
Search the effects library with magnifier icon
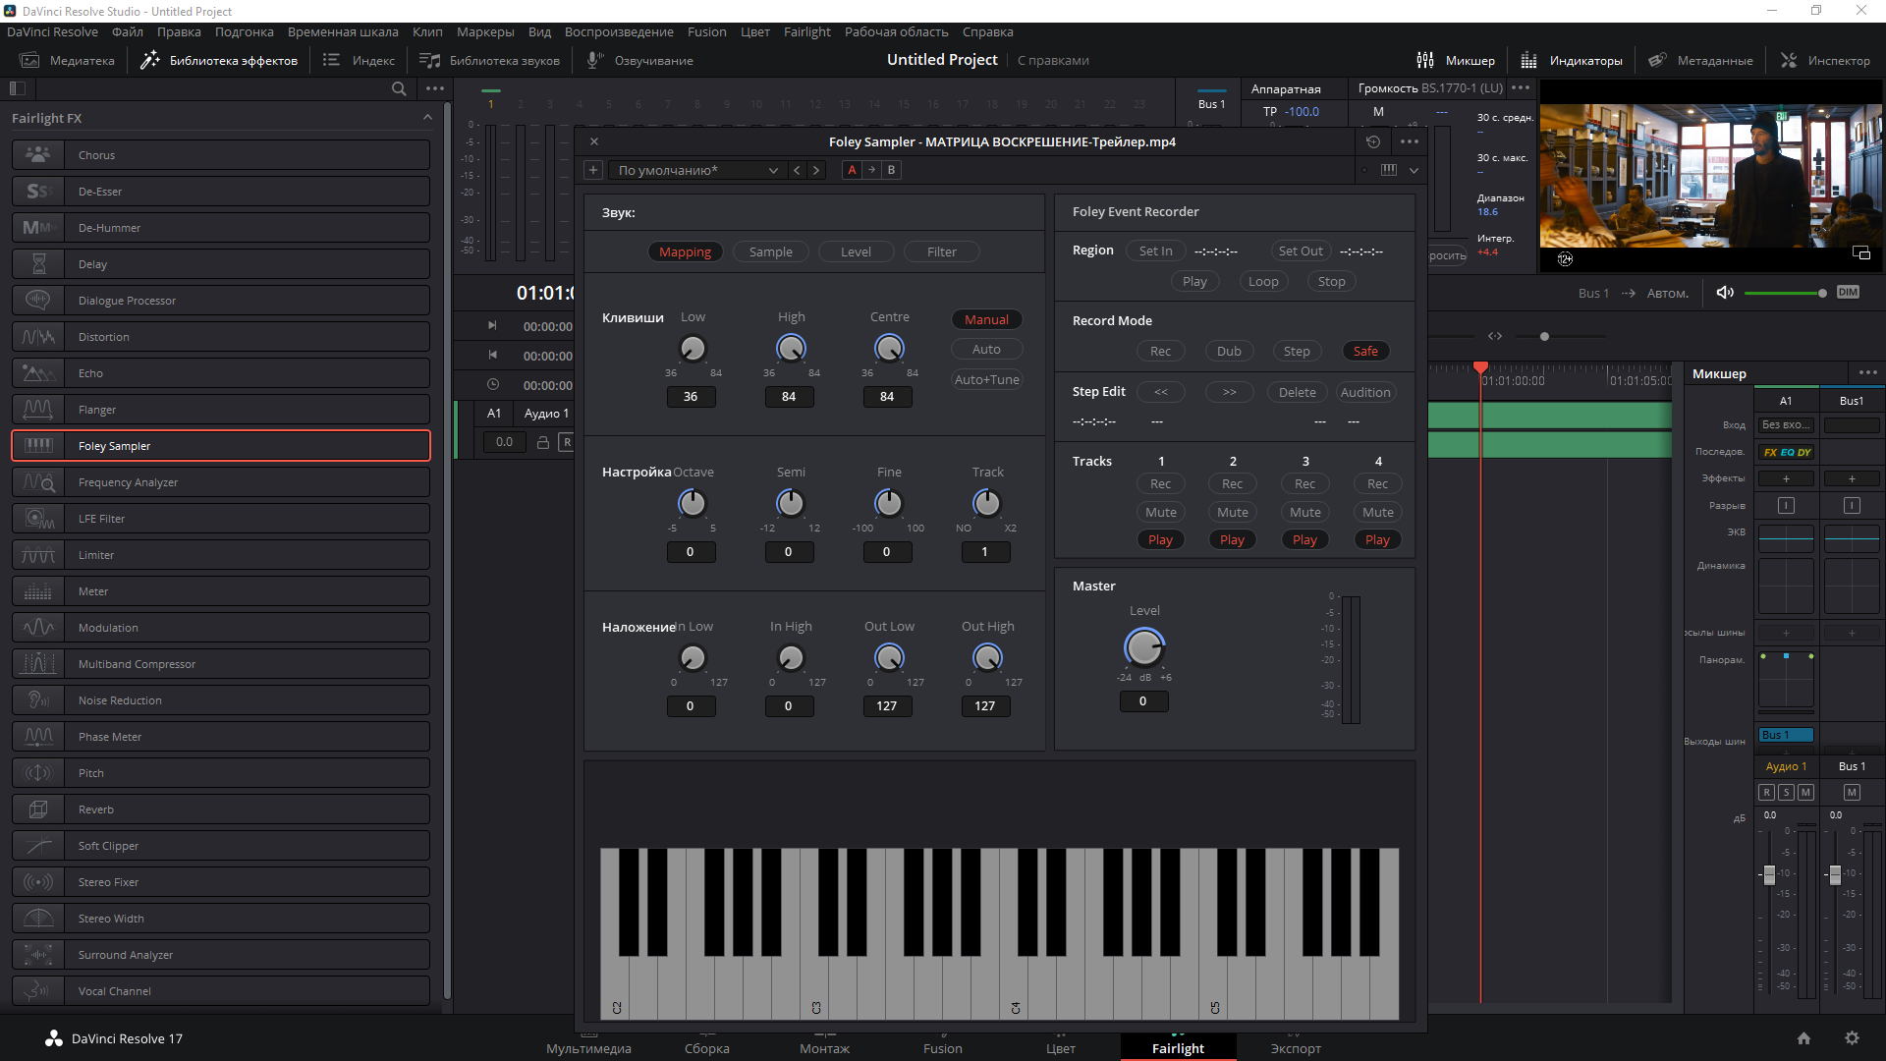[x=399, y=88]
